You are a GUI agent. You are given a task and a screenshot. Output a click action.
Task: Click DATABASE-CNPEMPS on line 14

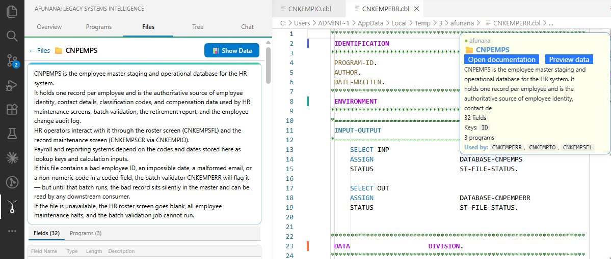[x=491, y=159]
